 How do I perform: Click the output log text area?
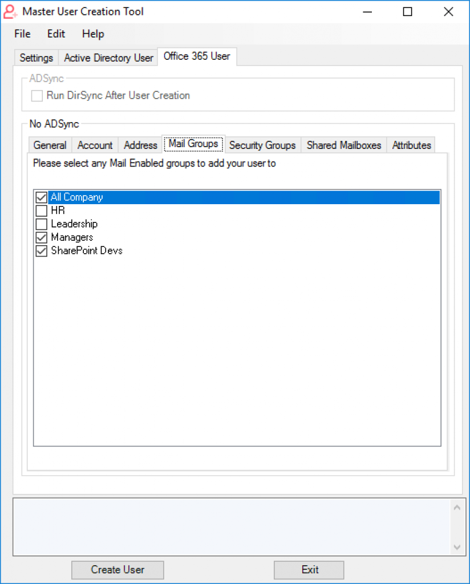(x=232, y=527)
